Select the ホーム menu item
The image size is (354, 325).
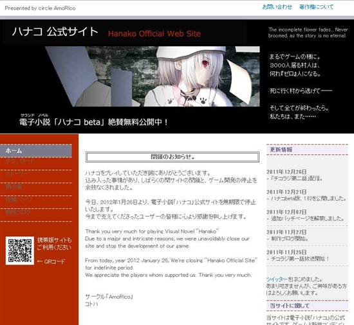[x=36, y=151]
